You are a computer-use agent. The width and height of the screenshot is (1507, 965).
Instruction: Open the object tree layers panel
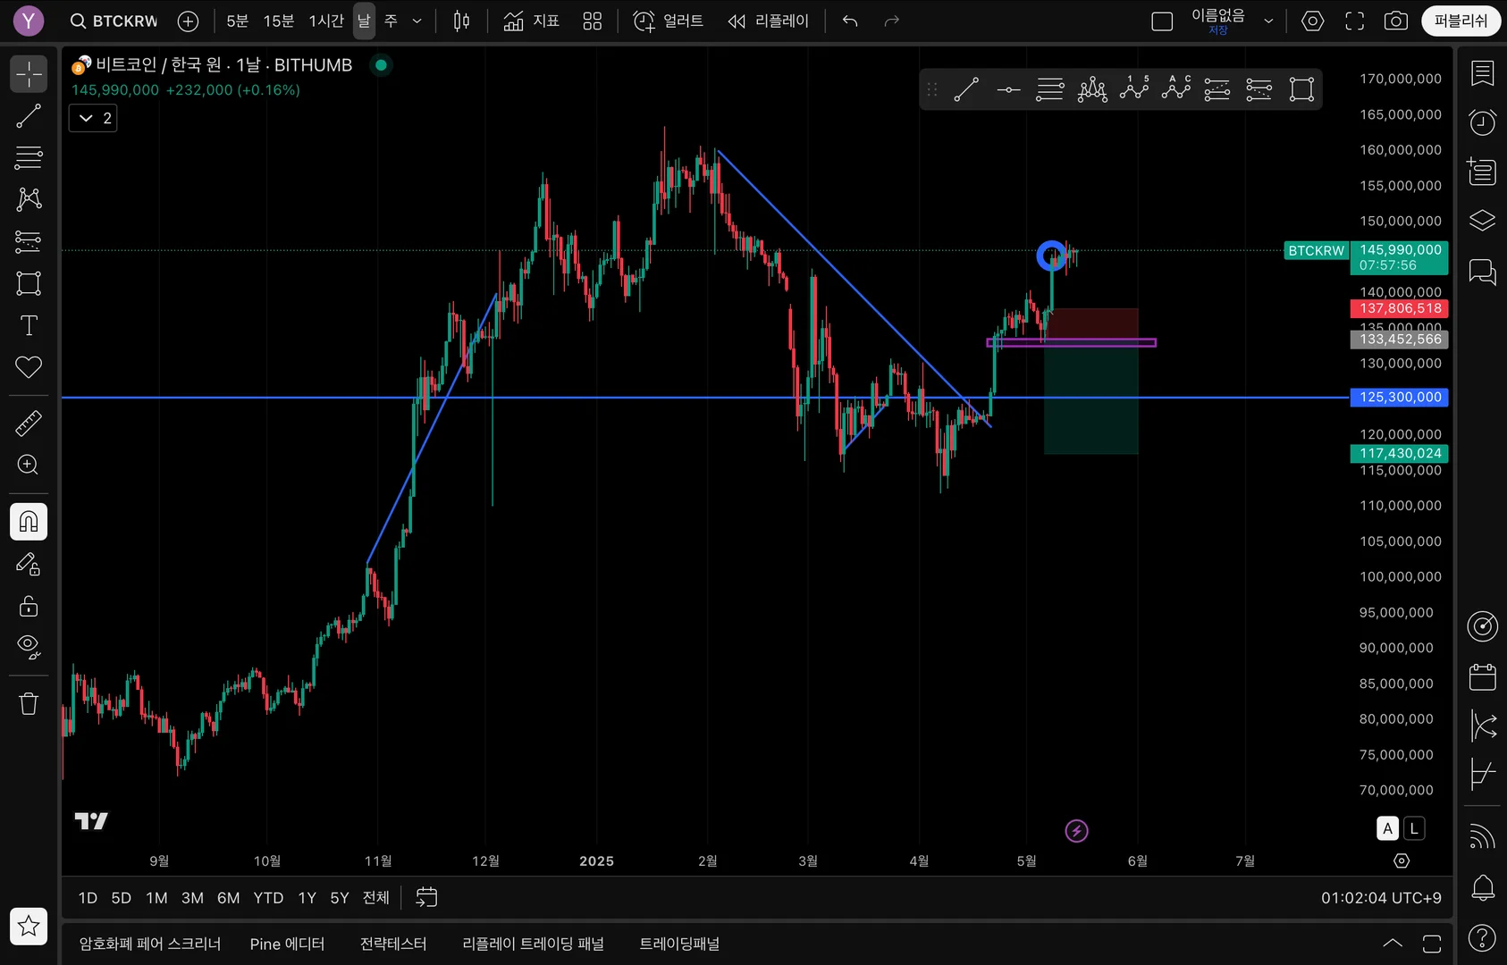(1483, 220)
